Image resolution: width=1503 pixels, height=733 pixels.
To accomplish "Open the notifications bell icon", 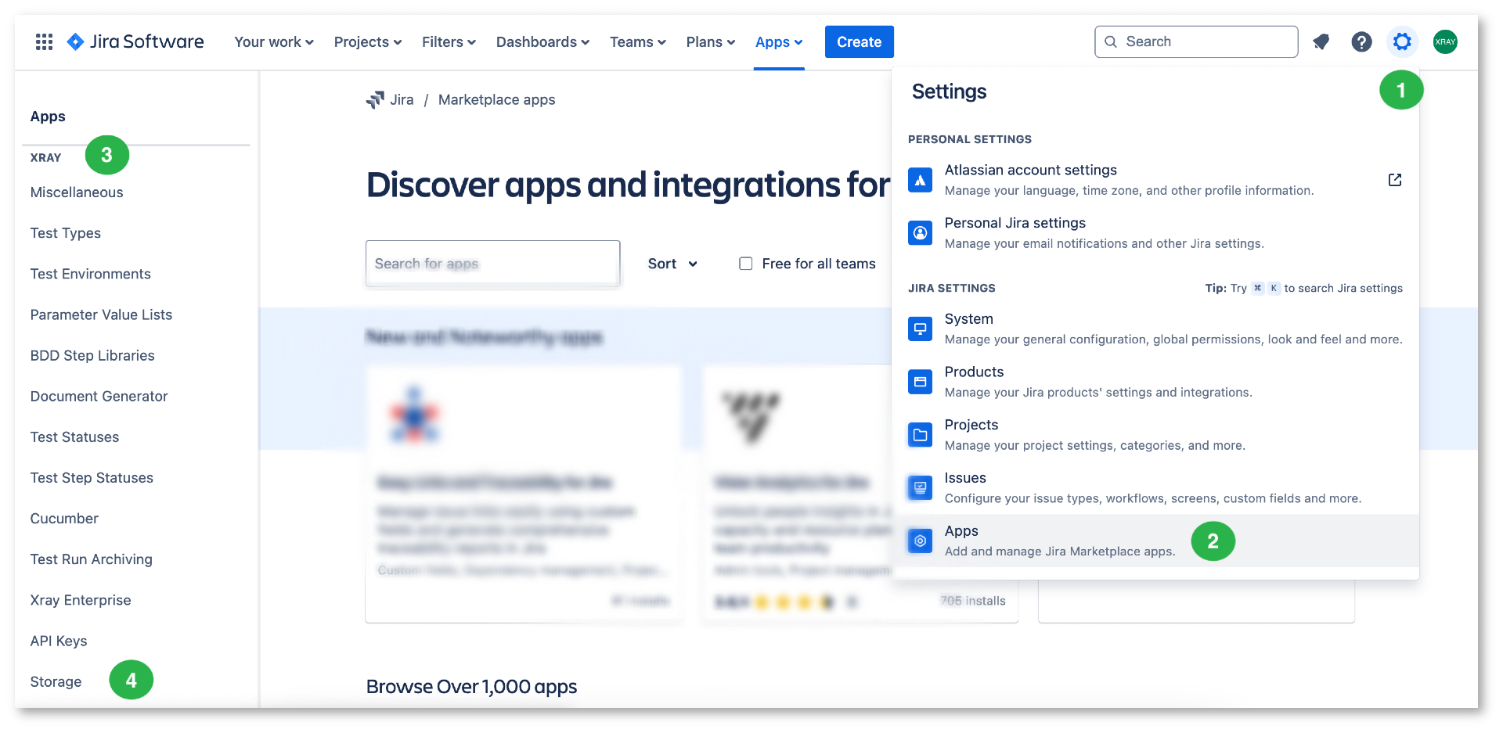I will 1321,41.
